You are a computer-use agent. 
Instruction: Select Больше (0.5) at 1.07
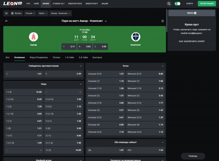coord(106,74)
